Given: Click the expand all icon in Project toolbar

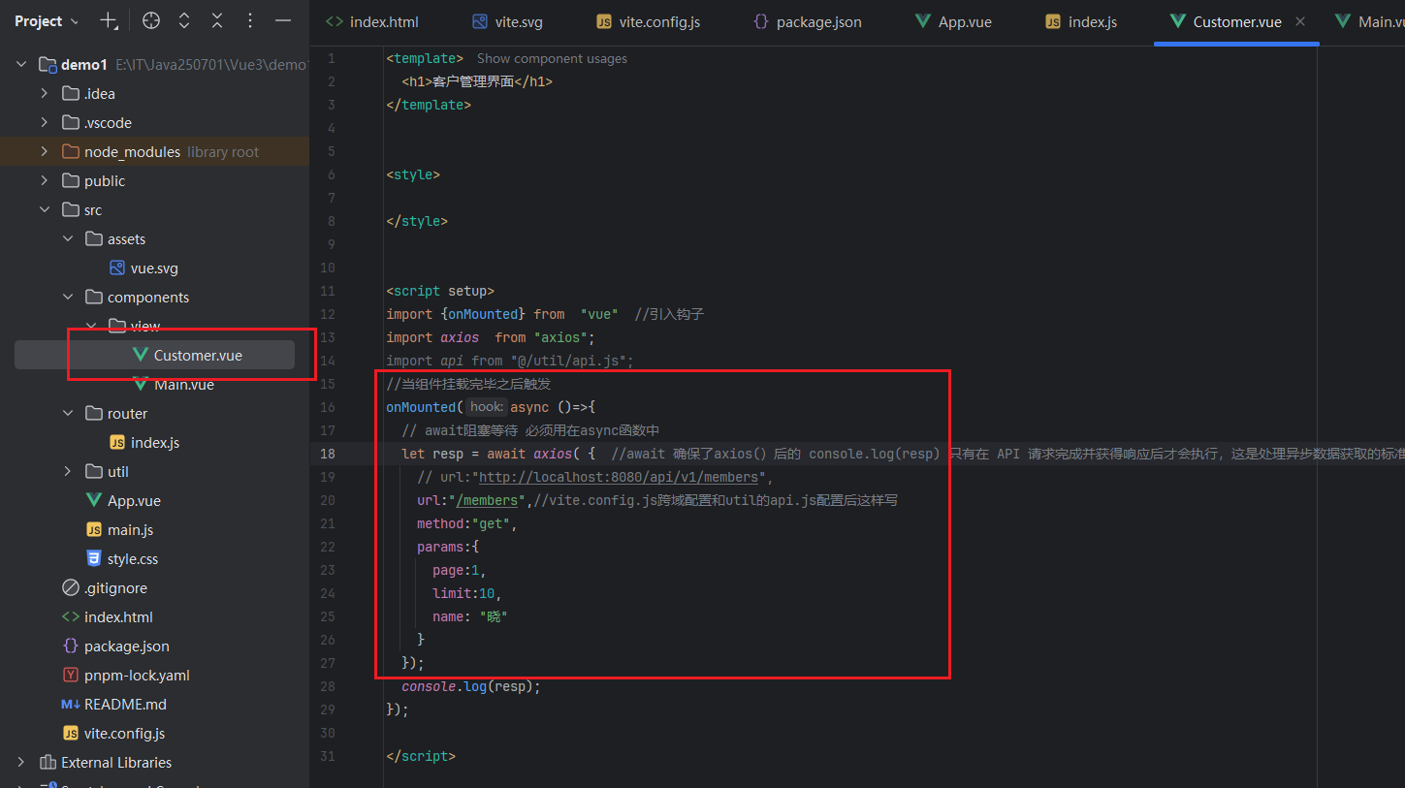Looking at the screenshot, I should 184,21.
